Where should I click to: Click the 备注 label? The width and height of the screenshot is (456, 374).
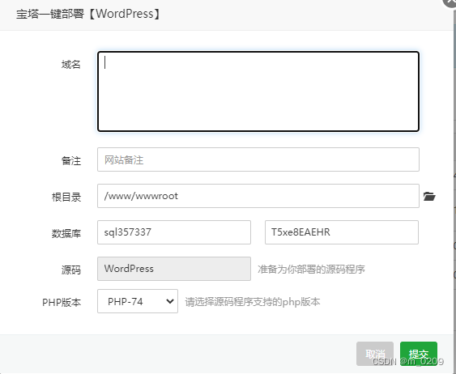(71, 161)
